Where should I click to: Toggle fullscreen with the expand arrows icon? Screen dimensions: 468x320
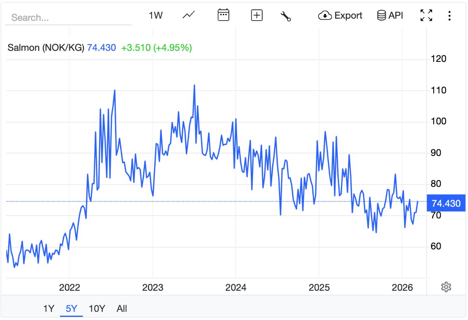pos(426,16)
